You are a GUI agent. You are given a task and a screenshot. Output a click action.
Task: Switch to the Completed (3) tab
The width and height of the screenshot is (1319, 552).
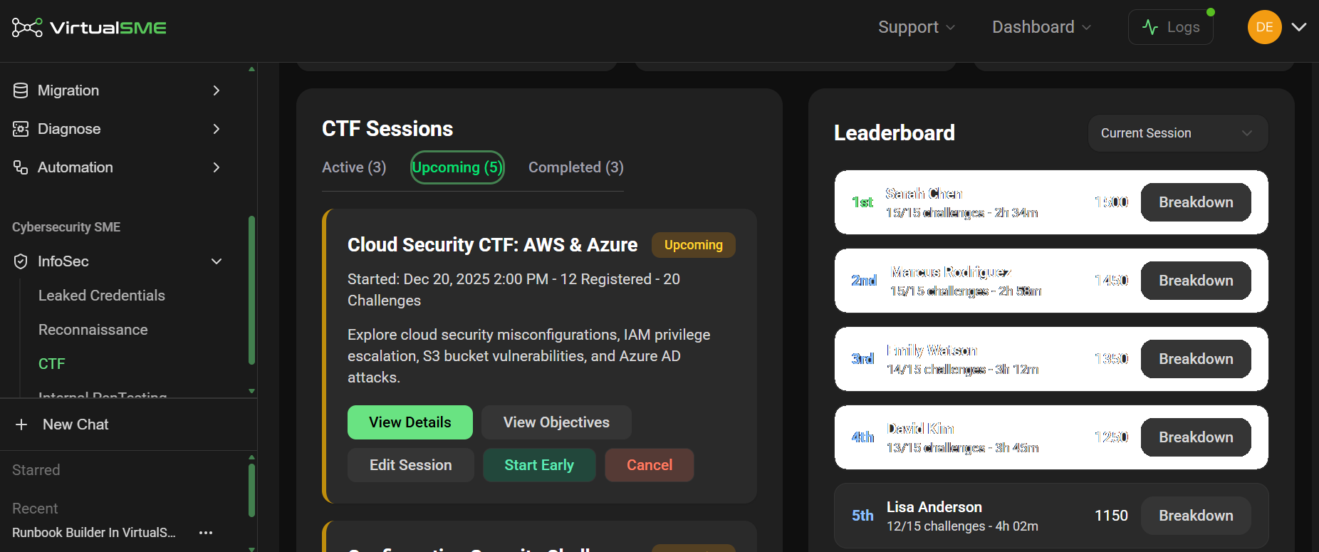point(576,167)
